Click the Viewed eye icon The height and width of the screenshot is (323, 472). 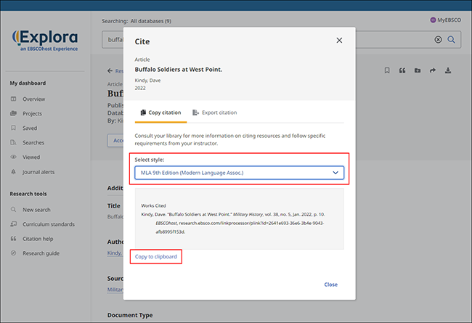pyautogui.click(x=13, y=157)
